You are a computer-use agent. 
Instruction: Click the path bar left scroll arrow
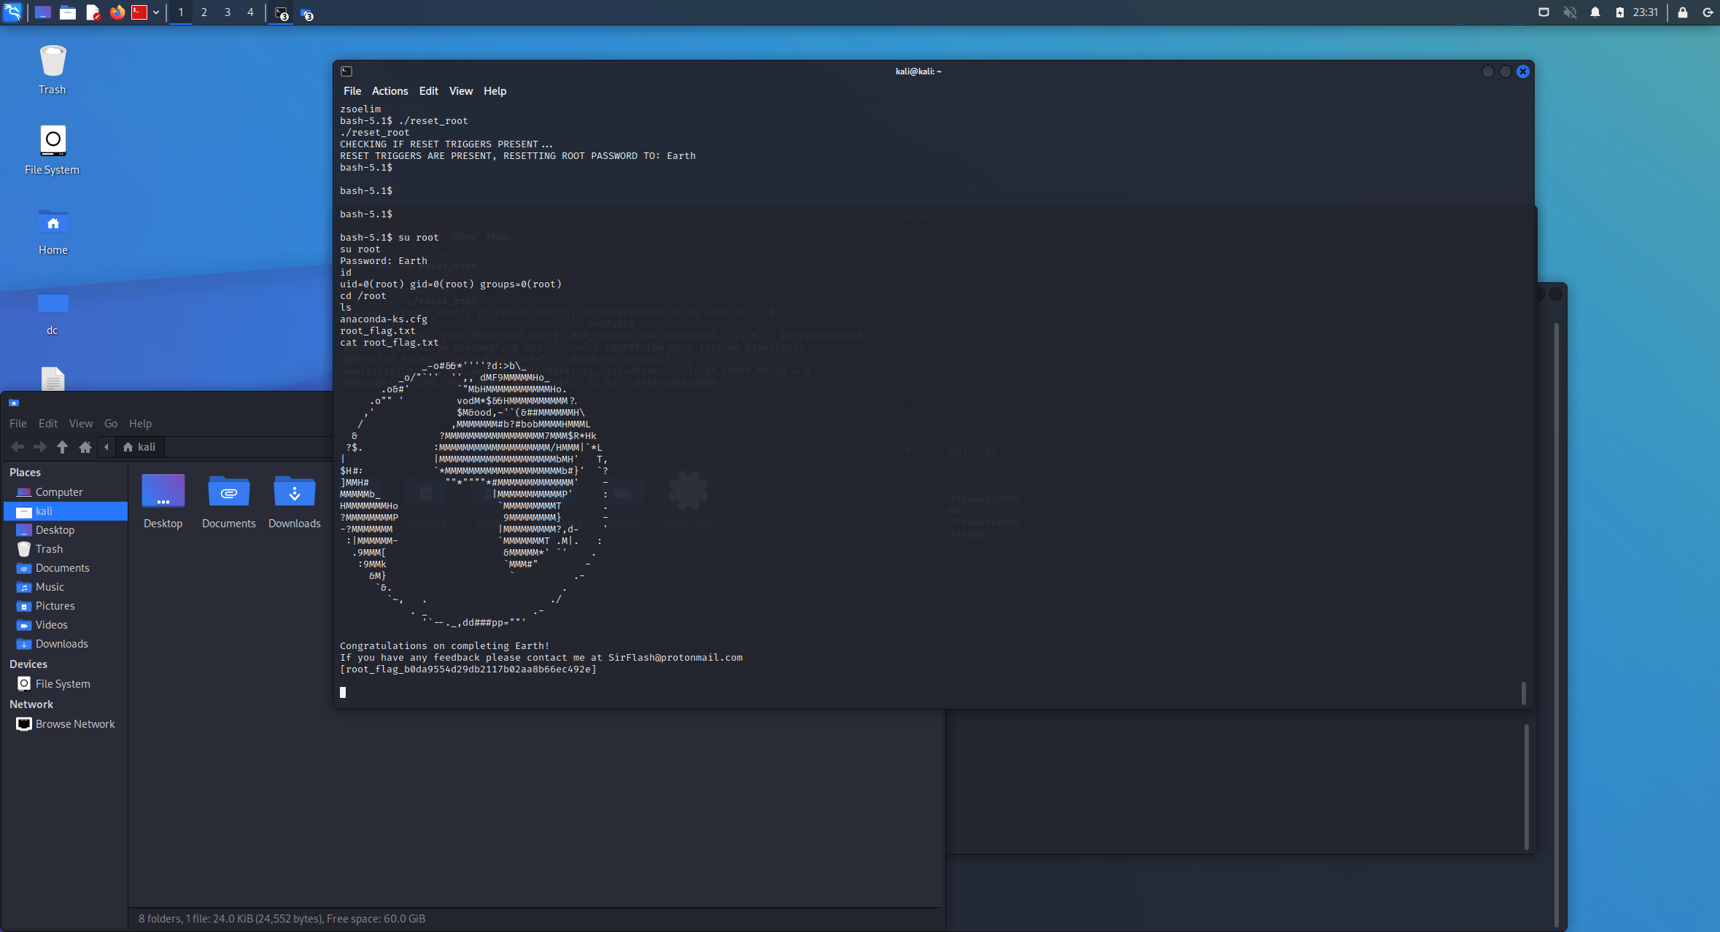[106, 447]
